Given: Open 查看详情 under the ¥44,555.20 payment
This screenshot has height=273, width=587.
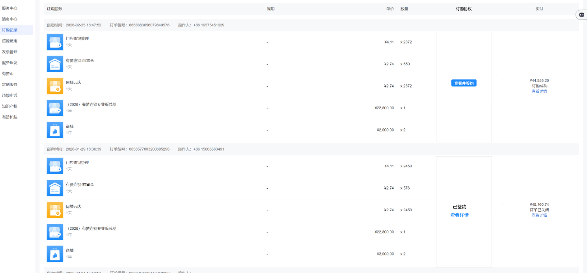Looking at the screenshot, I should (x=539, y=91).
